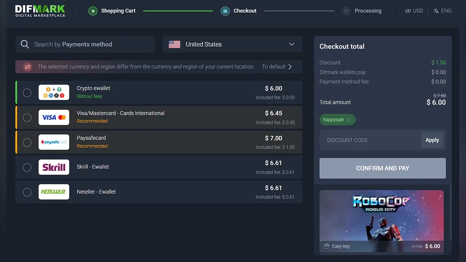Click the Skrill logo icon
Image resolution: width=466 pixels, height=262 pixels.
tap(54, 167)
